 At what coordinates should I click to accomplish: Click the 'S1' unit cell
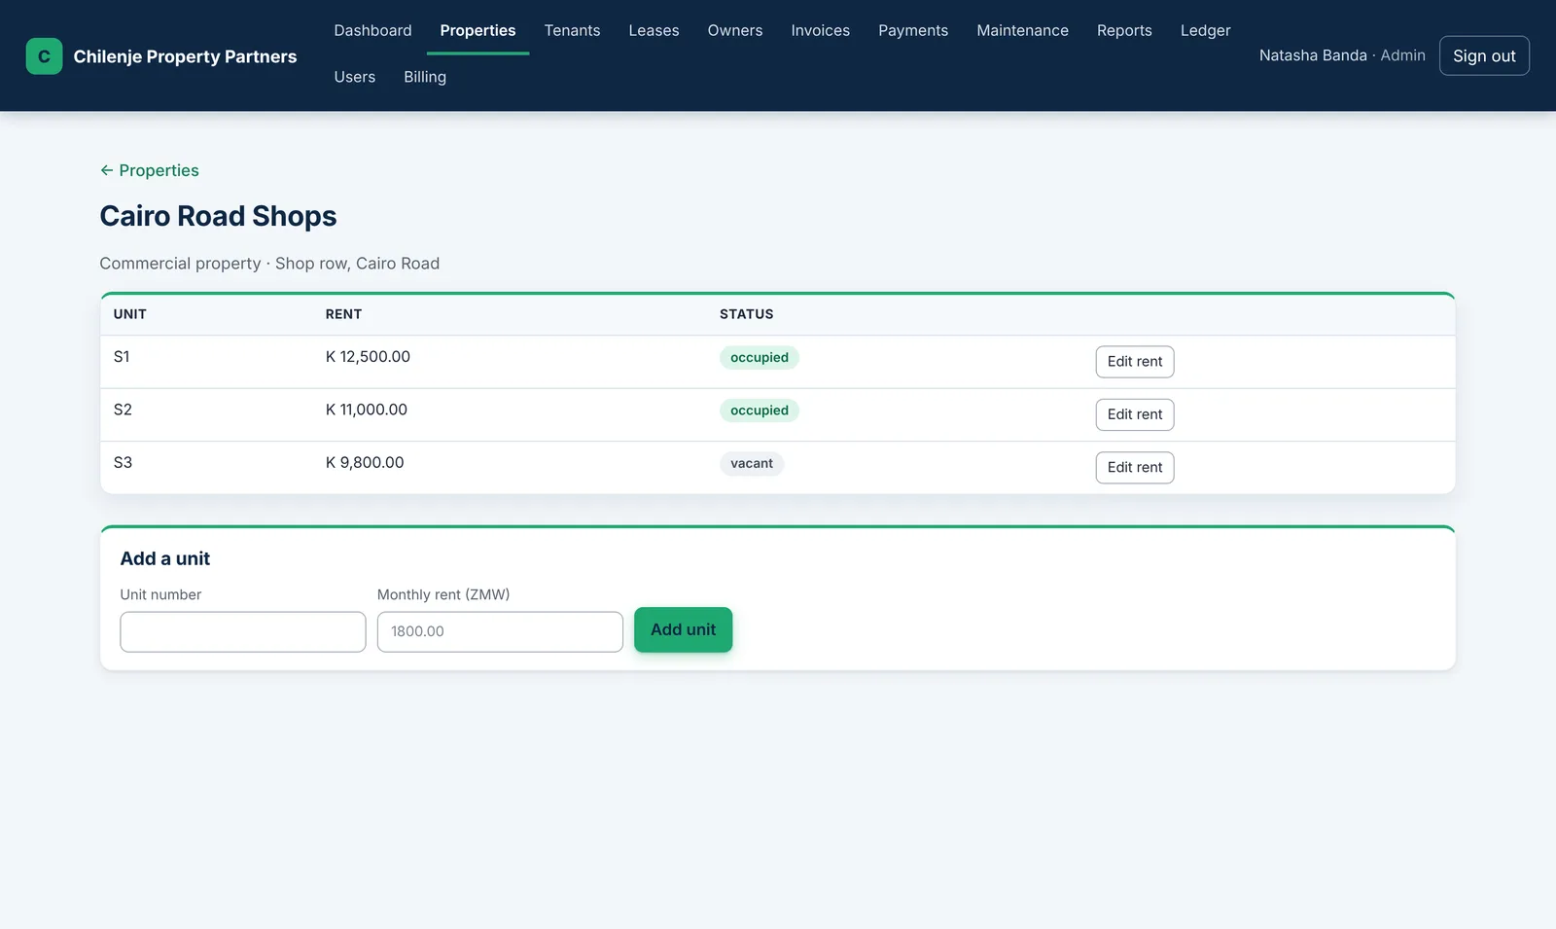[x=122, y=357]
